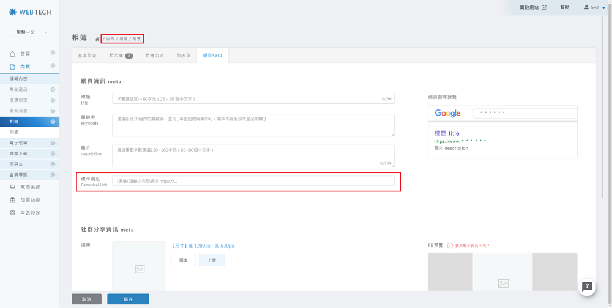Screen dimensions: 612x308
Task: Switch to the 相片庫 tab
Action: pos(121,56)
